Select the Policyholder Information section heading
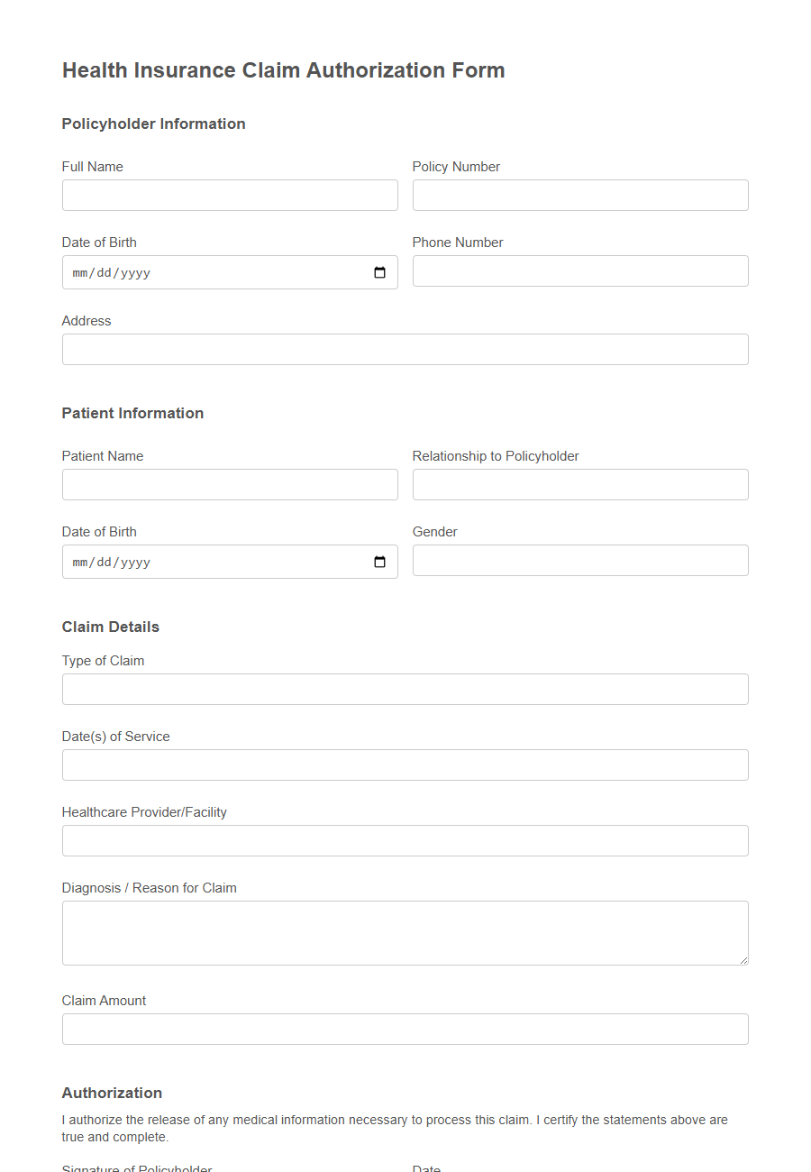This screenshot has width=811, height=1172. [x=153, y=124]
